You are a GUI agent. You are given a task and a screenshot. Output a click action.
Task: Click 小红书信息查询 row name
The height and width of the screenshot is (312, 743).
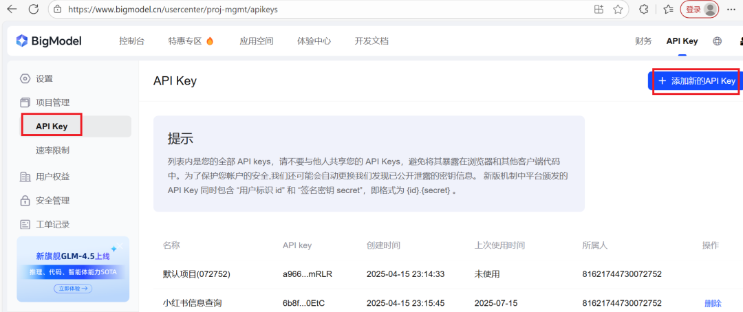click(x=193, y=304)
